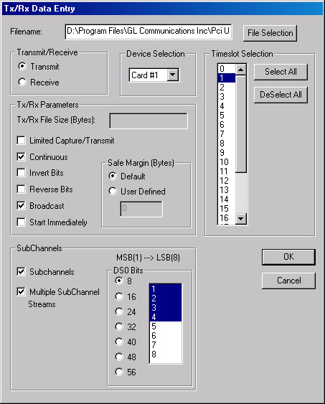Click the DeSelect All button

281,95
